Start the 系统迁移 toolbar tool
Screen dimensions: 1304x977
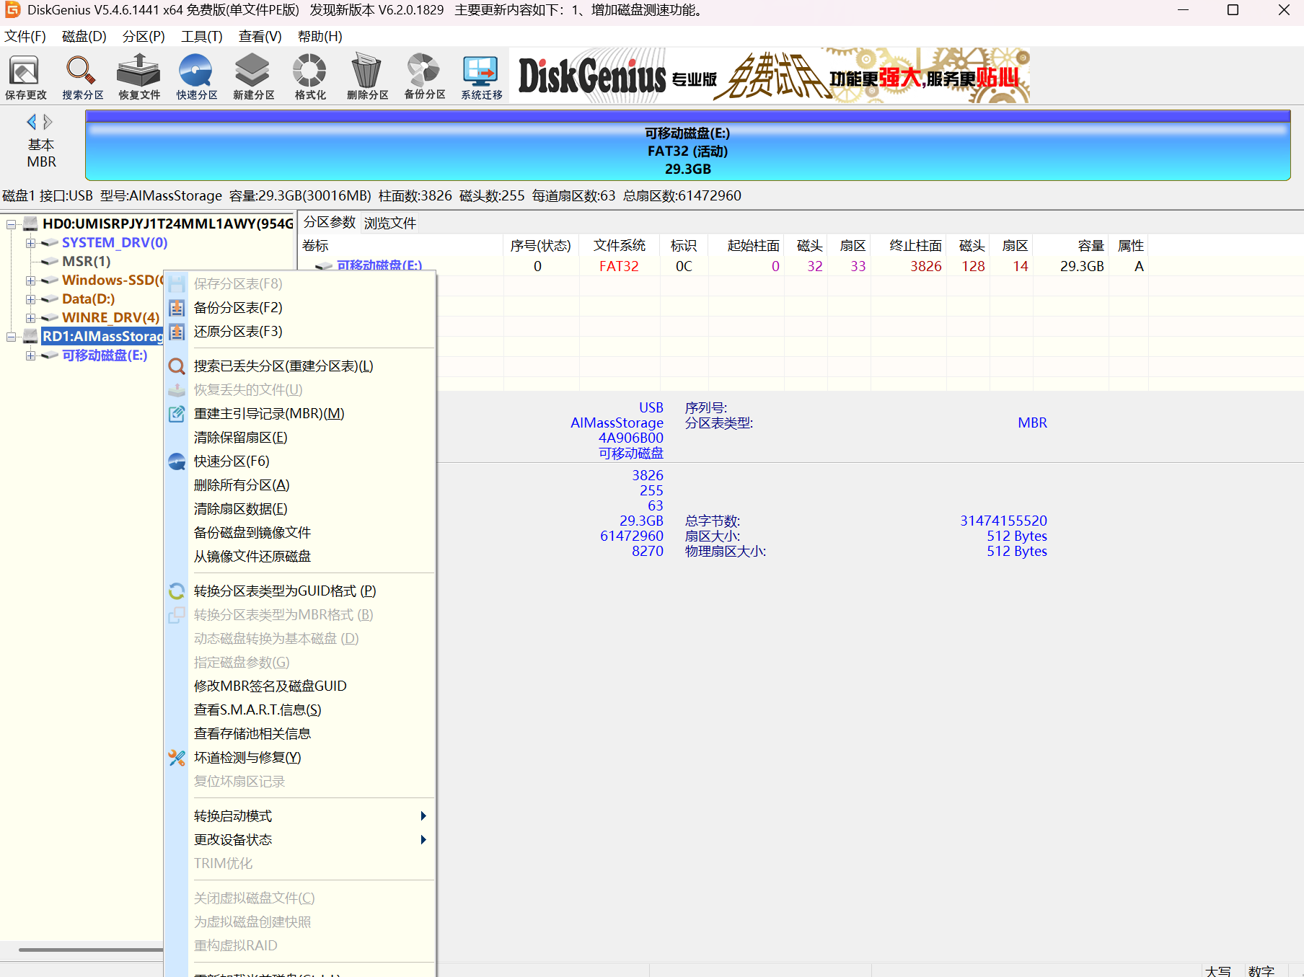coord(481,76)
